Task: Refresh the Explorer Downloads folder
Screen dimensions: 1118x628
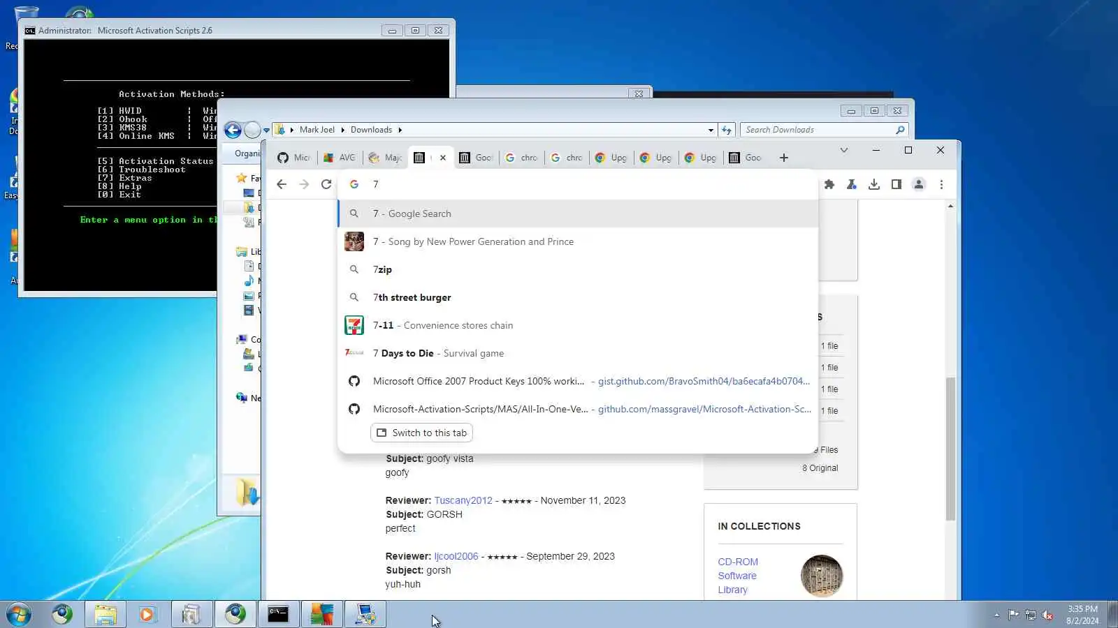Action: pyautogui.click(x=727, y=130)
